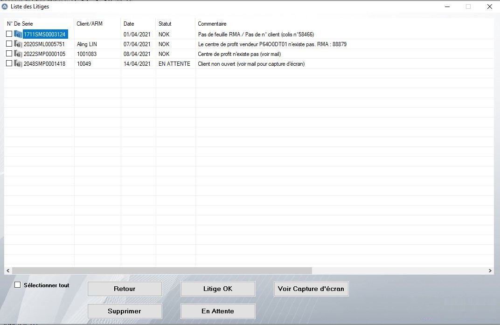The width and height of the screenshot is (500, 325).
Task: Enable the Sélectionner tout checkbox
Action: point(18,285)
